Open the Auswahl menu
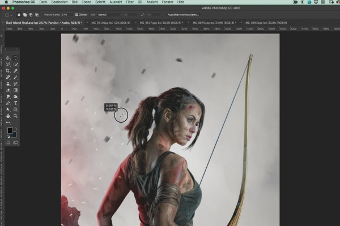This screenshot has height=226, width=340. (x=116, y=2)
